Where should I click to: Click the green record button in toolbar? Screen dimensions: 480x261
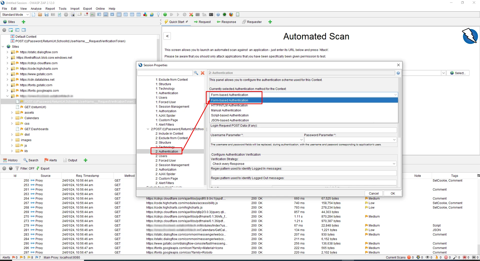tap(165, 14)
